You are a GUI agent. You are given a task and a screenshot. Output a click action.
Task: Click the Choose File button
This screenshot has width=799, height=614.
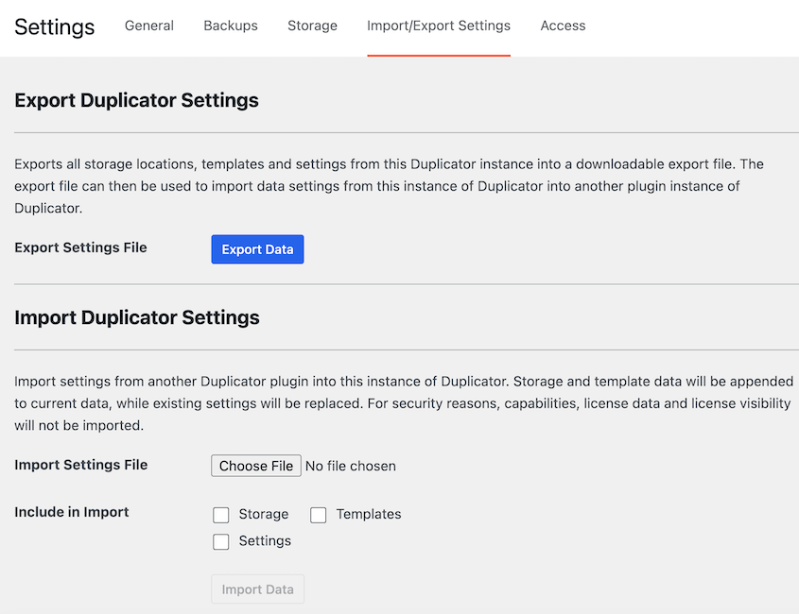pyautogui.click(x=256, y=466)
